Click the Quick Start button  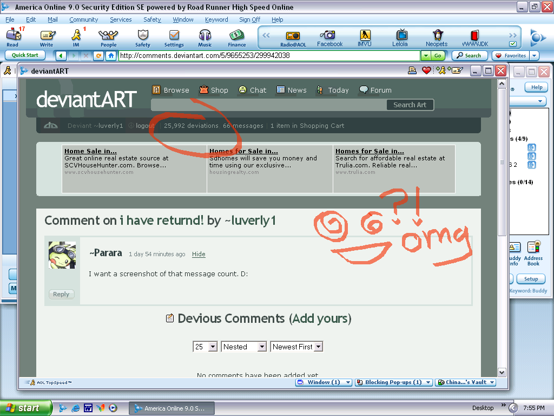point(25,55)
